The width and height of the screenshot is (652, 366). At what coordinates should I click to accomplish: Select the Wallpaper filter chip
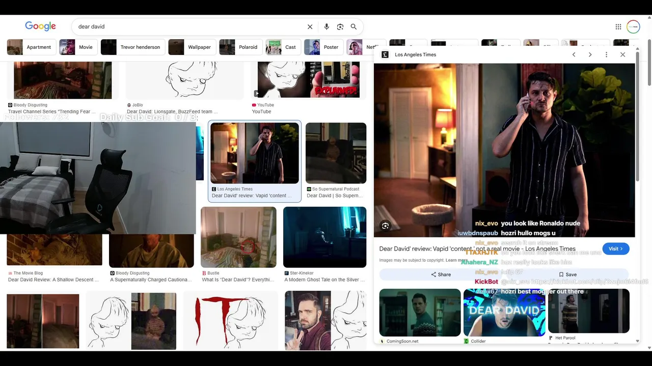click(192, 47)
